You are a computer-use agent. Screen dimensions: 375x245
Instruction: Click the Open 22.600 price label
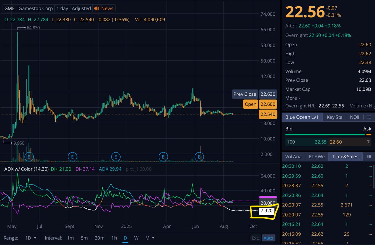259,104
